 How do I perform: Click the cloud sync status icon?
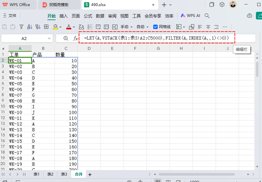click(x=249, y=16)
